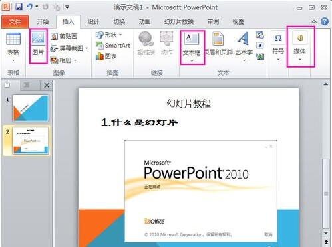Select slide 2 thumbnail

[31, 141]
